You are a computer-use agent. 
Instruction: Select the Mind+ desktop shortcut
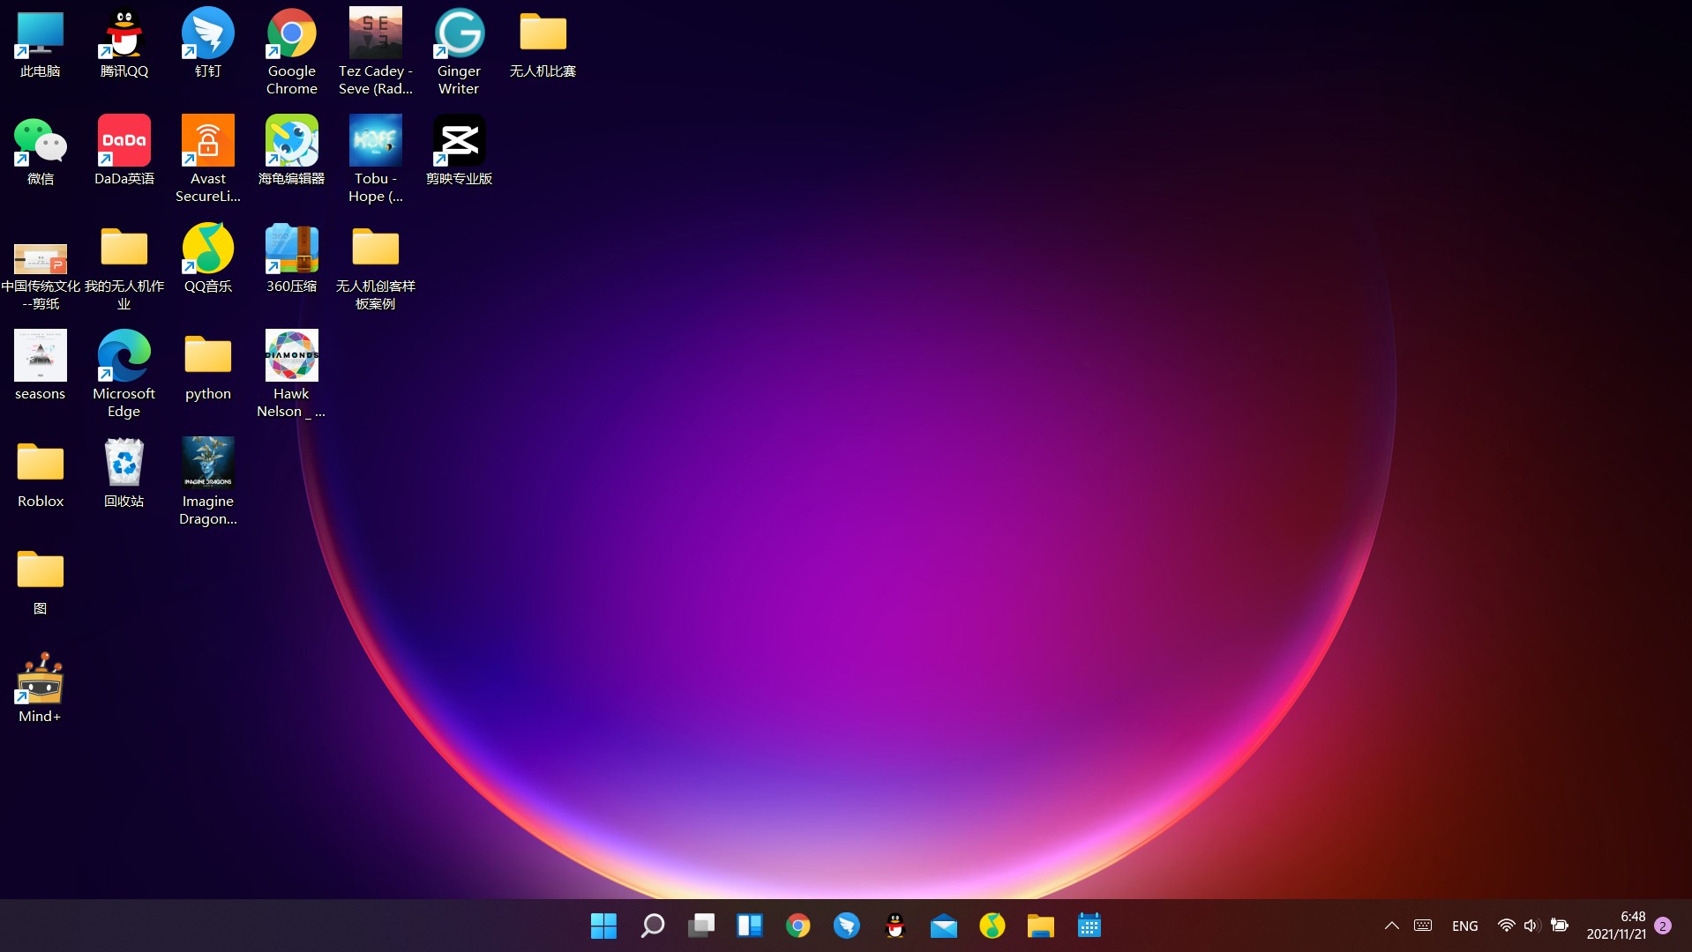click(41, 689)
